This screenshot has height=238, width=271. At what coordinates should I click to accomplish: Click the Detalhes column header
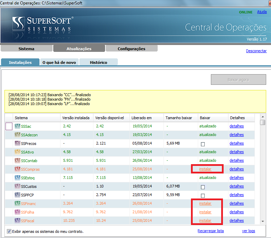(241, 118)
